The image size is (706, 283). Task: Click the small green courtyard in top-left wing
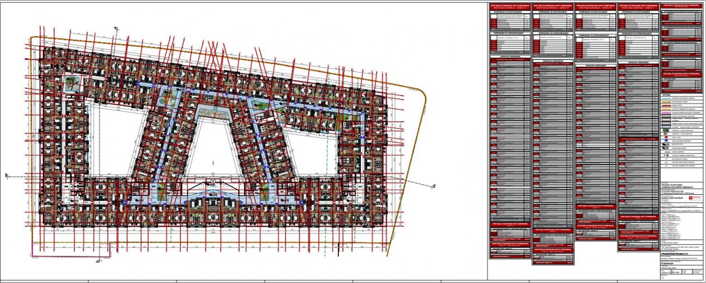pyautogui.click(x=73, y=81)
